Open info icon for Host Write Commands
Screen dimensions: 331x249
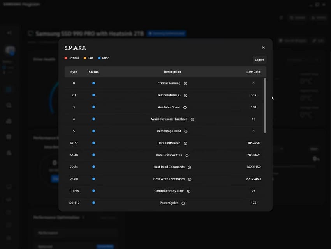190,179
